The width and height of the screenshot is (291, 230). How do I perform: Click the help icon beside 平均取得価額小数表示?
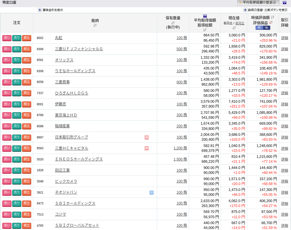click(x=284, y=3)
